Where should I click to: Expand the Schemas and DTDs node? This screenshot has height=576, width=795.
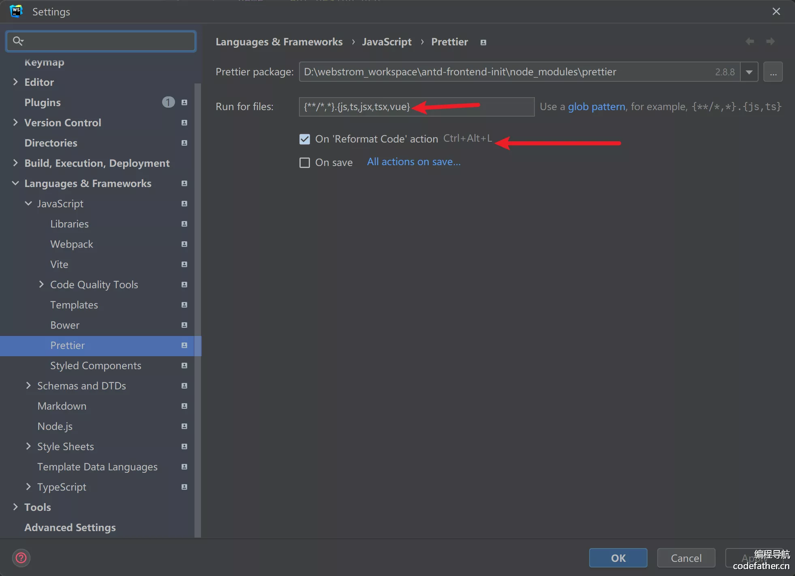[x=28, y=386]
